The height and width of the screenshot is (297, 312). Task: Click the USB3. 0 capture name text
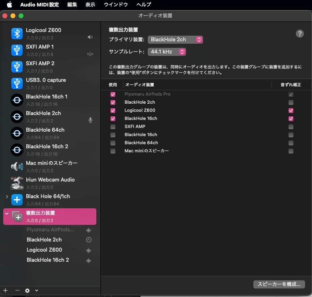46,80
